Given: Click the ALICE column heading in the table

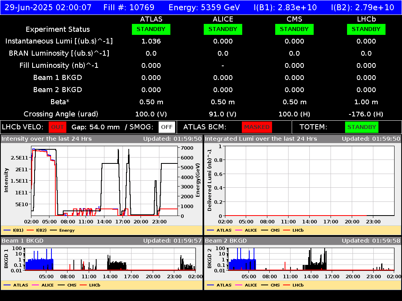Looking at the screenshot, I should (x=223, y=19).
